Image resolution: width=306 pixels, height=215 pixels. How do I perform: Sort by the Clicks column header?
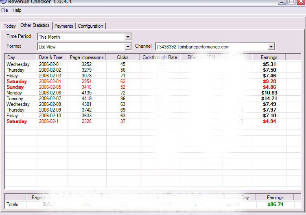pyautogui.click(x=122, y=57)
